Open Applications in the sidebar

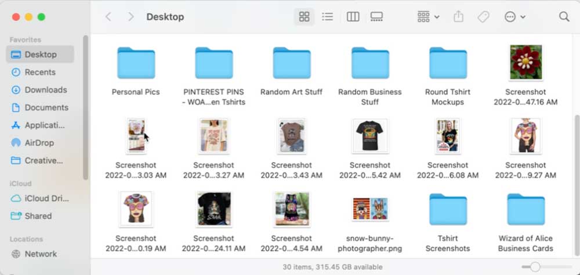(x=40, y=126)
